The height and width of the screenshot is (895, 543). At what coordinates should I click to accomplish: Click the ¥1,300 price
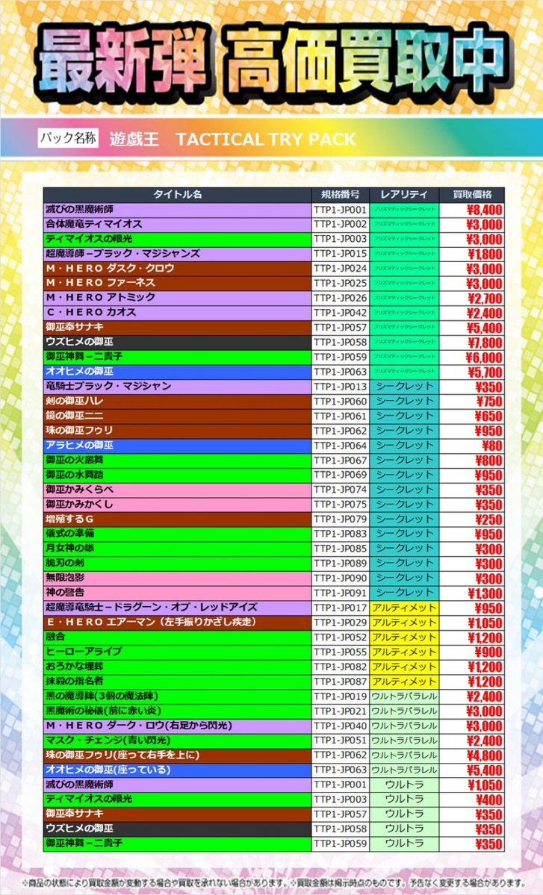(x=484, y=593)
